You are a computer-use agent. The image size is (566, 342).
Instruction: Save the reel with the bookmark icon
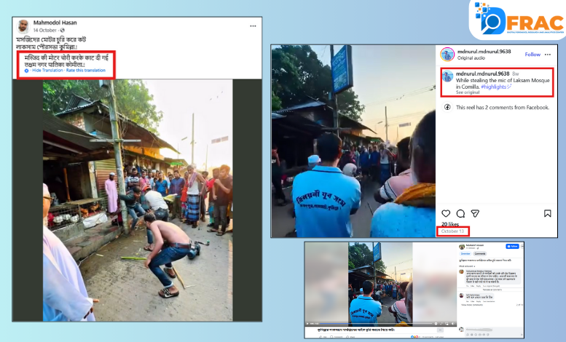click(547, 213)
